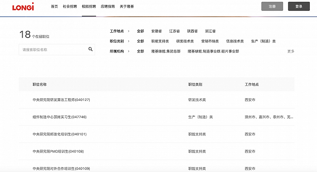Click the arrow next to 工作地点
The image size is (317, 172).
point(129,31)
